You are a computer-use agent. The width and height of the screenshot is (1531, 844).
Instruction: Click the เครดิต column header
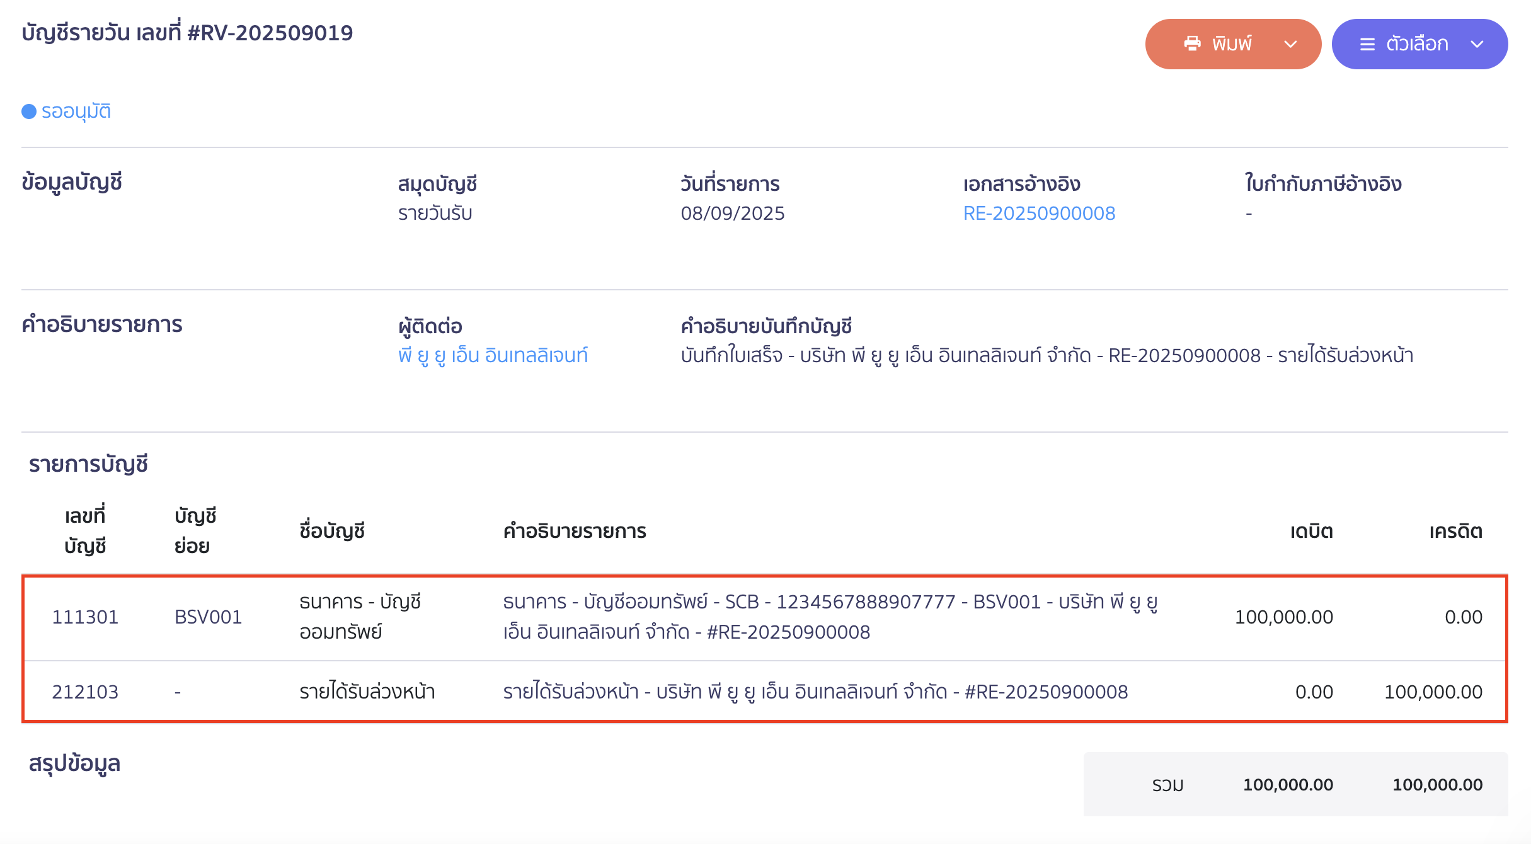coord(1455,532)
